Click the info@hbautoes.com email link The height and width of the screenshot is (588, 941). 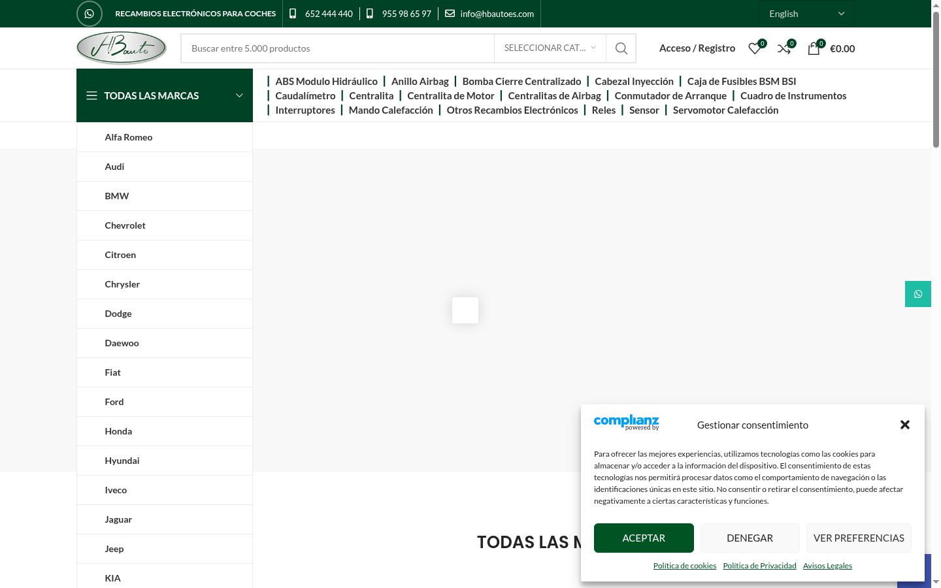coord(497,14)
